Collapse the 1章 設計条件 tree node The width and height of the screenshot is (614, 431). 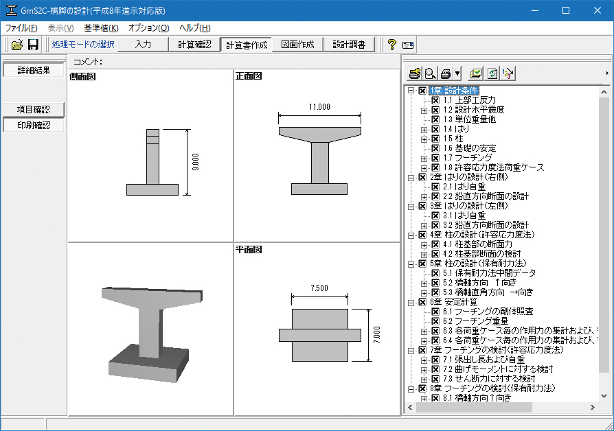pos(411,91)
